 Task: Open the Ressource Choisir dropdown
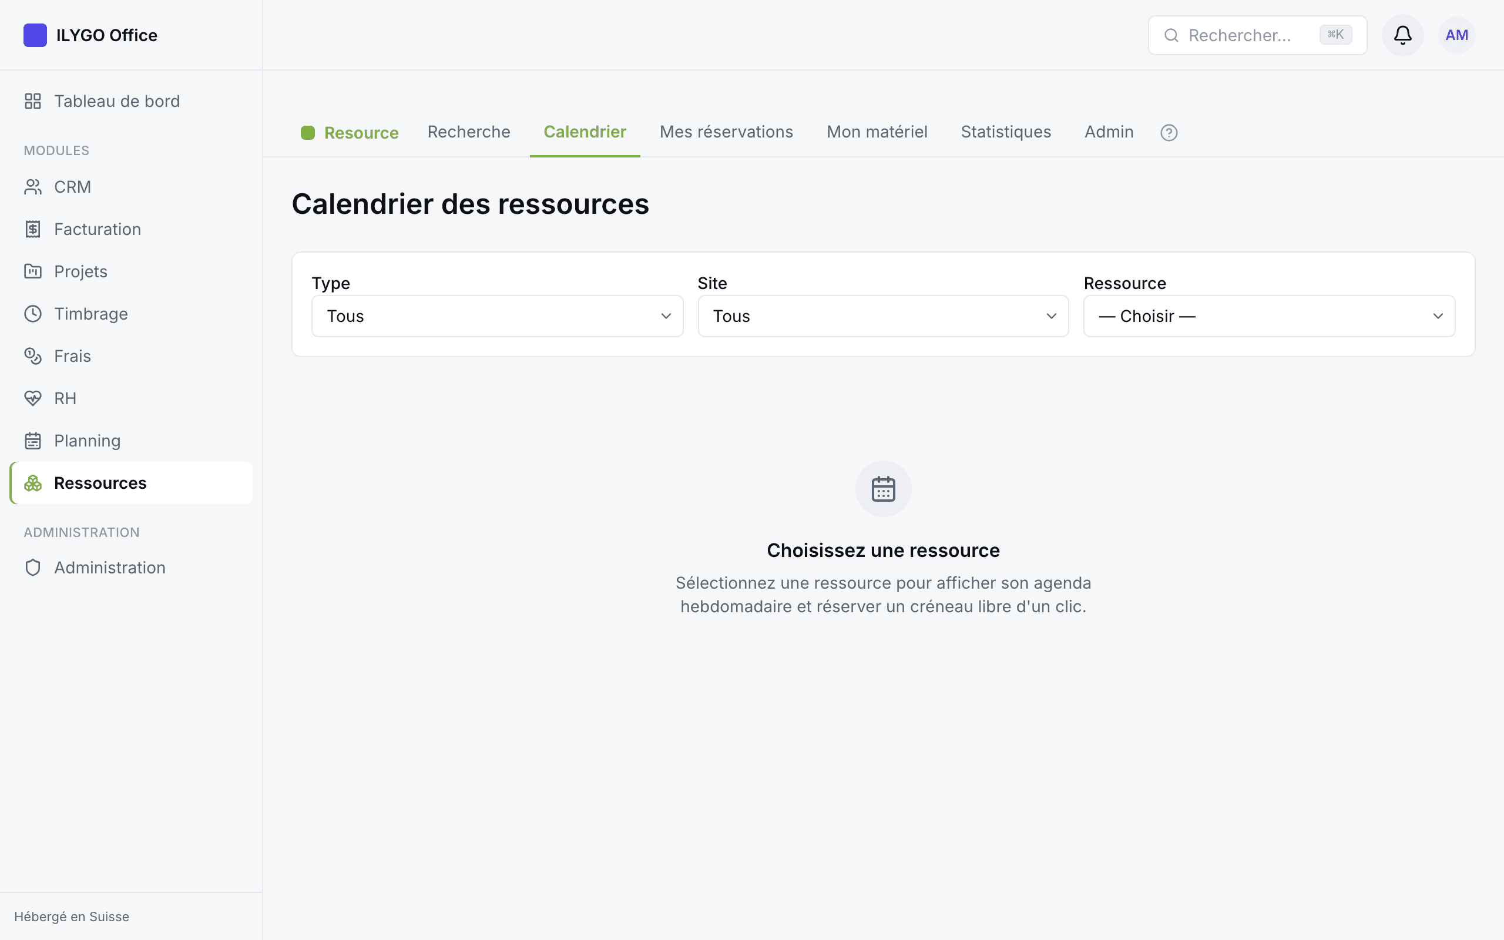click(x=1269, y=316)
